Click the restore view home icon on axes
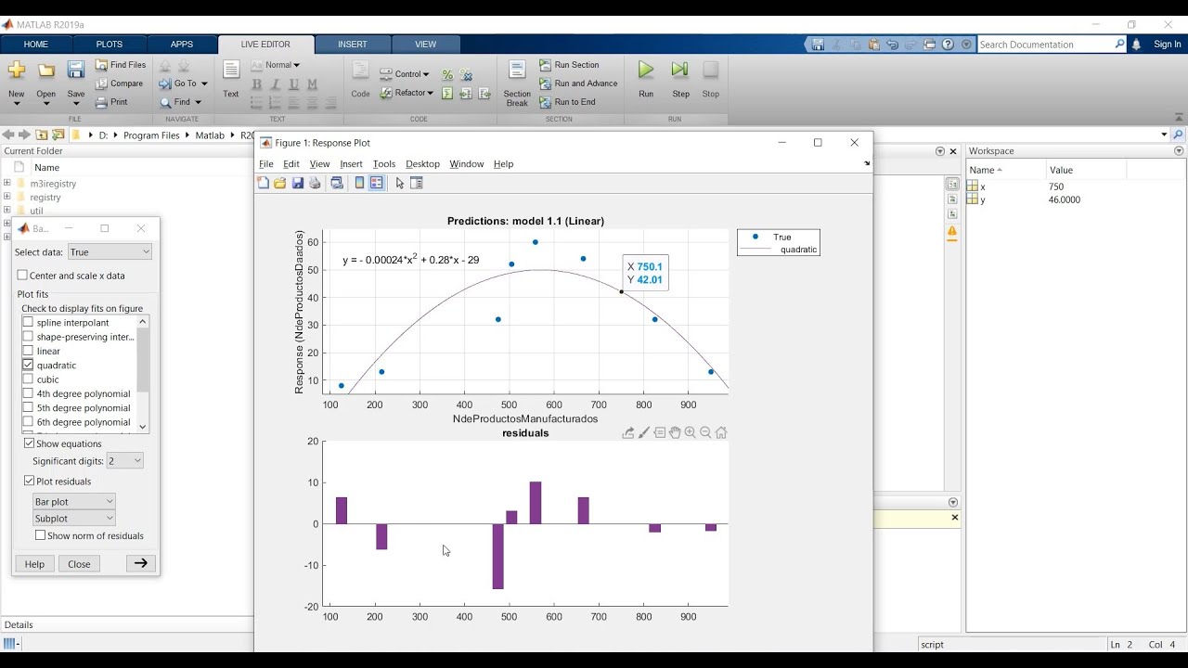Viewport: 1188px width, 668px height. click(721, 433)
